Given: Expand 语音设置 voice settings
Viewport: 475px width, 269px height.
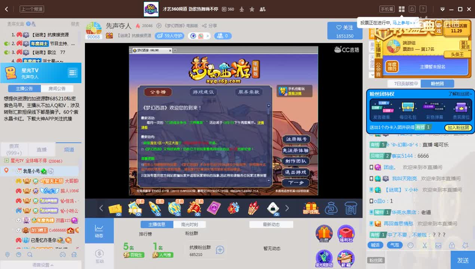Looking at the screenshot, I should pyautogui.click(x=43, y=265).
